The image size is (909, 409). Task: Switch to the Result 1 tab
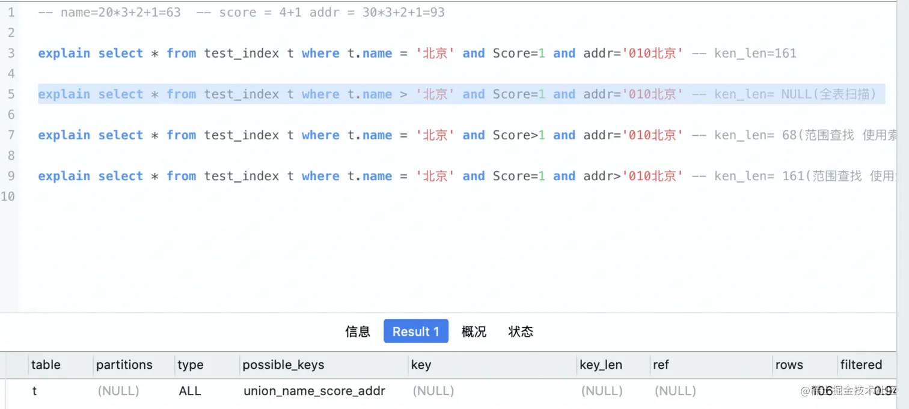point(416,331)
